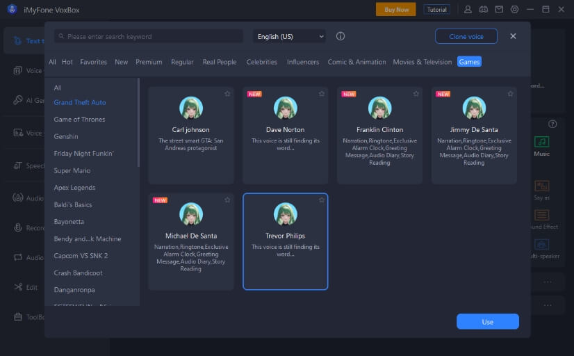This screenshot has height=356, width=574.
Task: Select the Regular tab
Action: (x=182, y=62)
